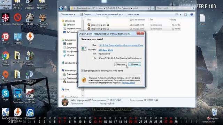Click the Explorer back navigation arrow

(x=61, y=8)
